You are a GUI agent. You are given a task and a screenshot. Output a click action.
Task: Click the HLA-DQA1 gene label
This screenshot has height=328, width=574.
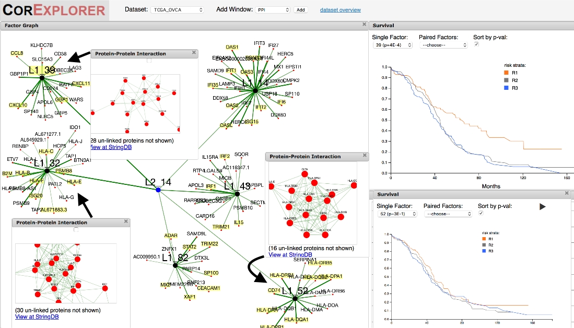[x=296, y=320]
